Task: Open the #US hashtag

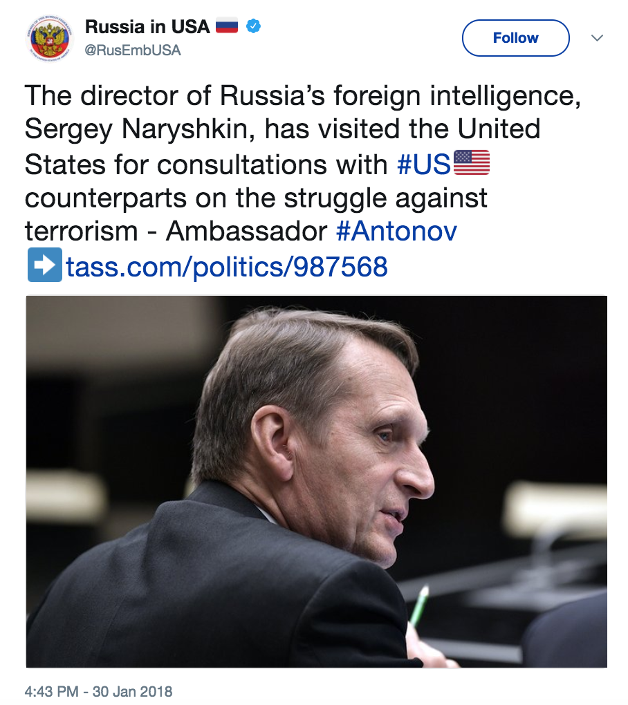Action: pyautogui.click(x=423, y=164)
